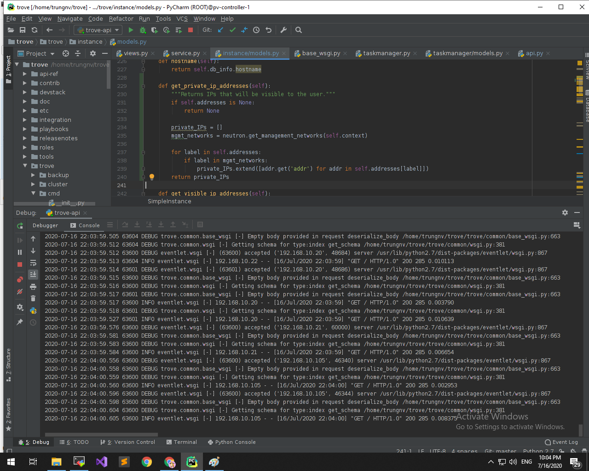589x471 pixels.
Task: Toggle soft-wrap in console
Action: point(33,263)
